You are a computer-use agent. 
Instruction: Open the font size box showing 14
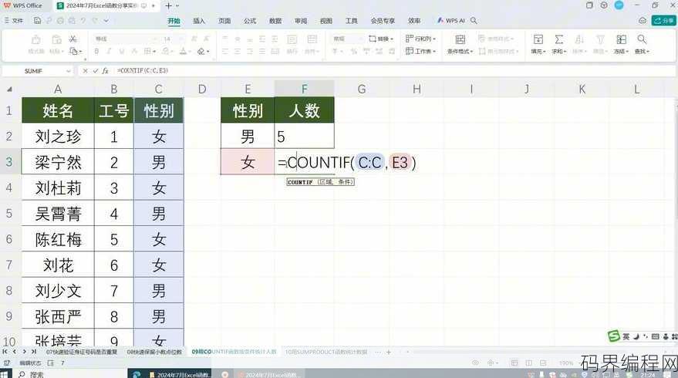[173, 39]
